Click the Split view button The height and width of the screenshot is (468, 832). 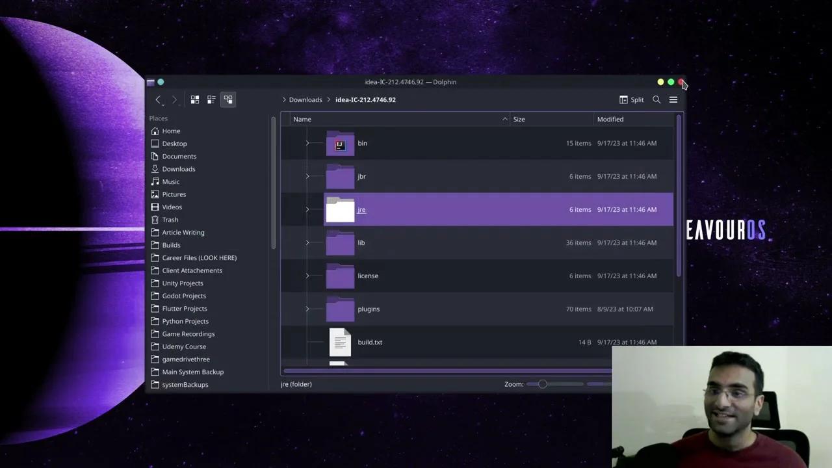point(631,99)
